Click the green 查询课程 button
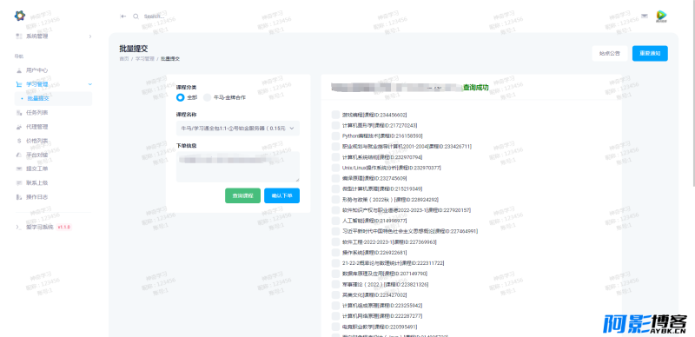 click(242, 195)
